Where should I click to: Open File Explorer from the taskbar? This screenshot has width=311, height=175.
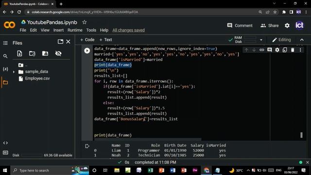(x=117, y=170)
